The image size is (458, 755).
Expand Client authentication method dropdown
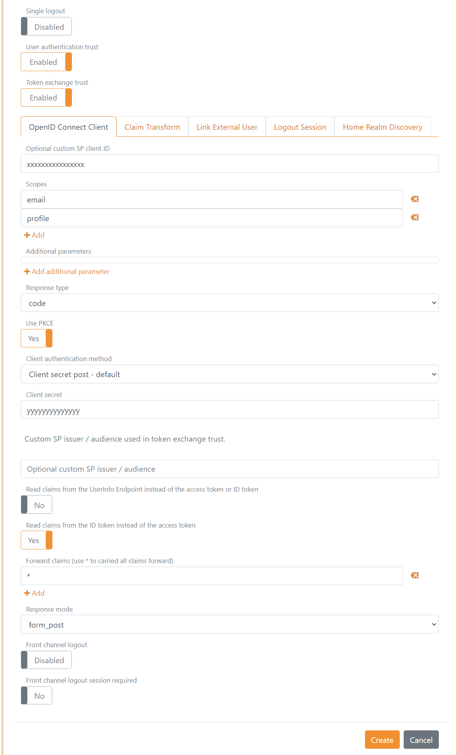[x=229, y=374]
